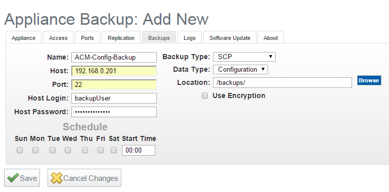Image resolution: width=389 pixels, height=192 pixels.
Task: Click the Browse button
Action: (x=369, y=80)
